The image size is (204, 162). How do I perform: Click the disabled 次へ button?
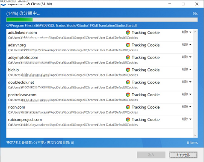151,155
